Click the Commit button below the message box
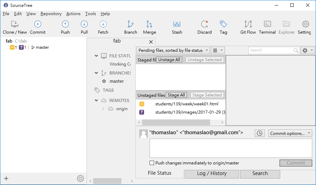 tap(296, 163)
